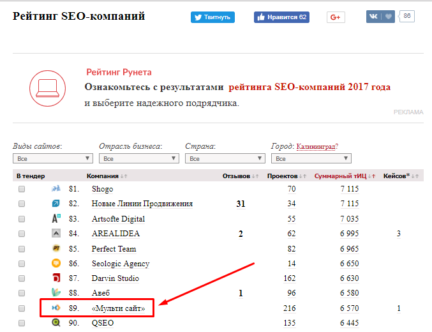
Task: Click the VK share icon
Action: click(x=373, y=17)
